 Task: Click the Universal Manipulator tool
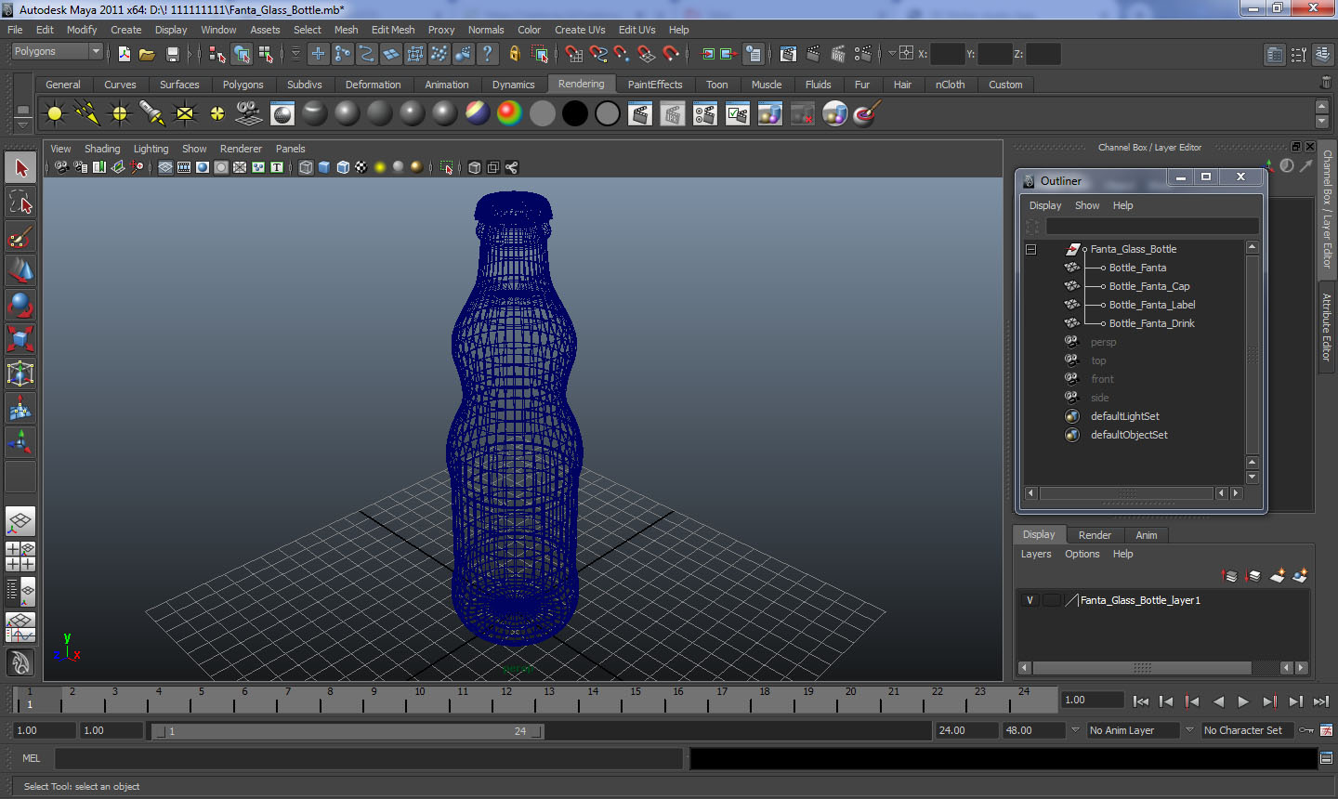[x=20, y=373]
